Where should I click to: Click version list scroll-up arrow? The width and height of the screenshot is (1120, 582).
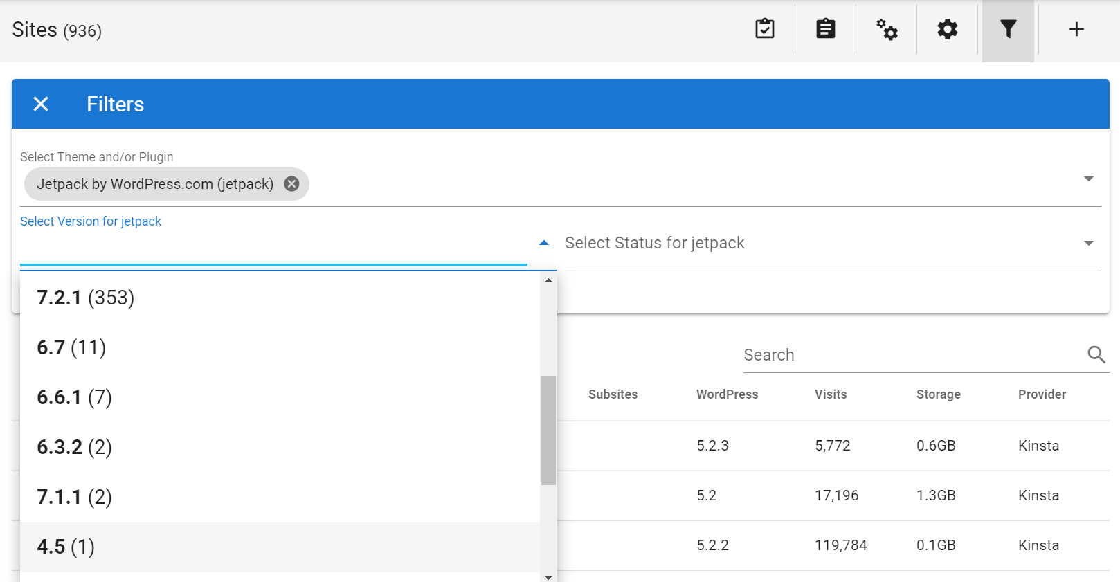click(548, 280)
